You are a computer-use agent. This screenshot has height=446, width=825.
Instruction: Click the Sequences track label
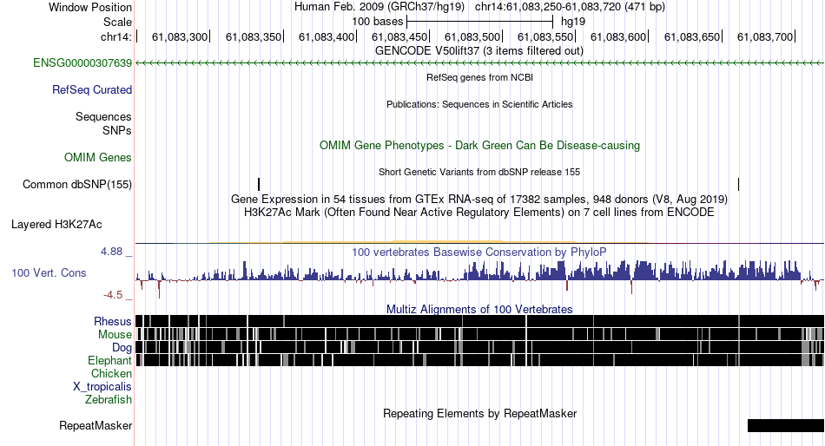point(103,117)
